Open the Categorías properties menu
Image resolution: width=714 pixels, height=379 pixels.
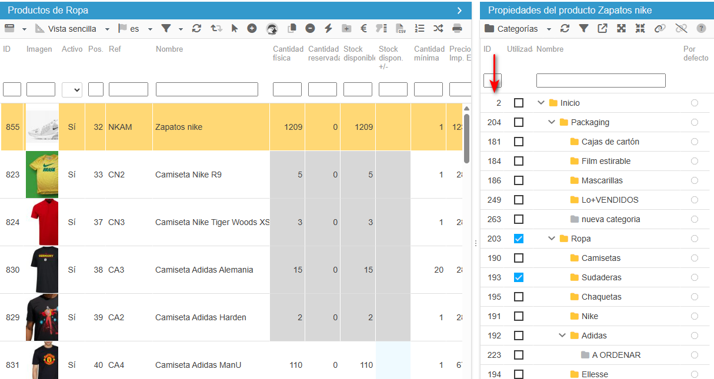(518, 28)
